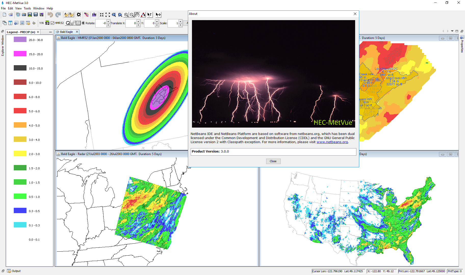Viewport: 465px width, 275px height.
Task: Click the zoom previous magnifier icon
Action: pos(114,15)
